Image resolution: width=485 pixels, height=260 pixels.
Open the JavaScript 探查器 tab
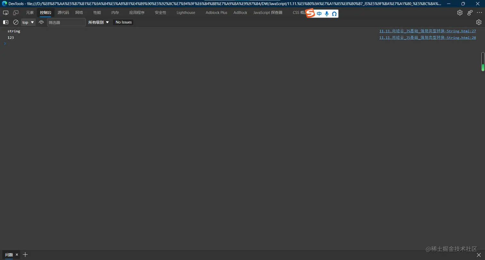268,13
